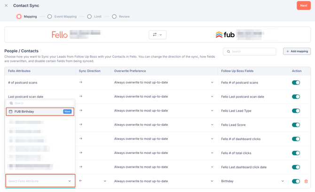Turn off the Birthday mapping toggle
Screen dimensions: 315x192
click(296, 181)
